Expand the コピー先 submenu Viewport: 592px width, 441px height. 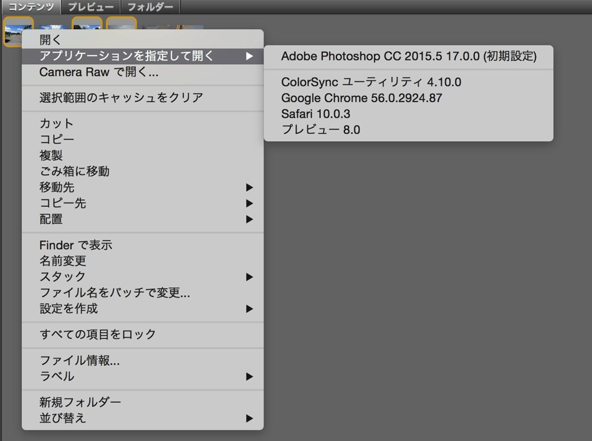pyautogui.click(x=143, y=203)
